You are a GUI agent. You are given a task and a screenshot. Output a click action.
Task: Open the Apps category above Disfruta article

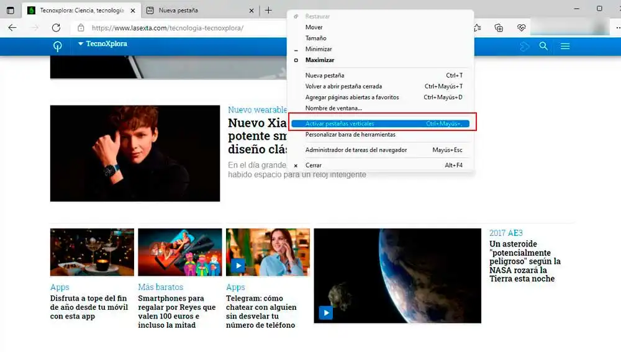pyautogui.click(x=60, y=287)
